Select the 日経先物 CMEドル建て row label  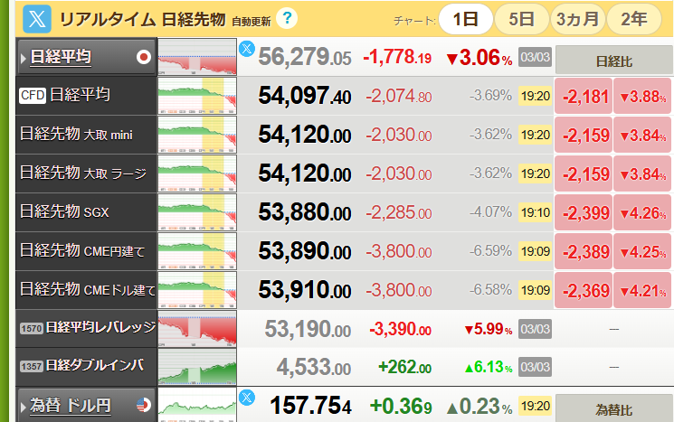88,289
